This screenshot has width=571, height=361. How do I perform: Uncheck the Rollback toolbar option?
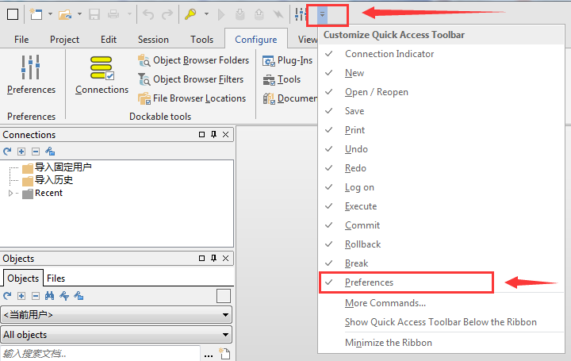tap(362, 244)
